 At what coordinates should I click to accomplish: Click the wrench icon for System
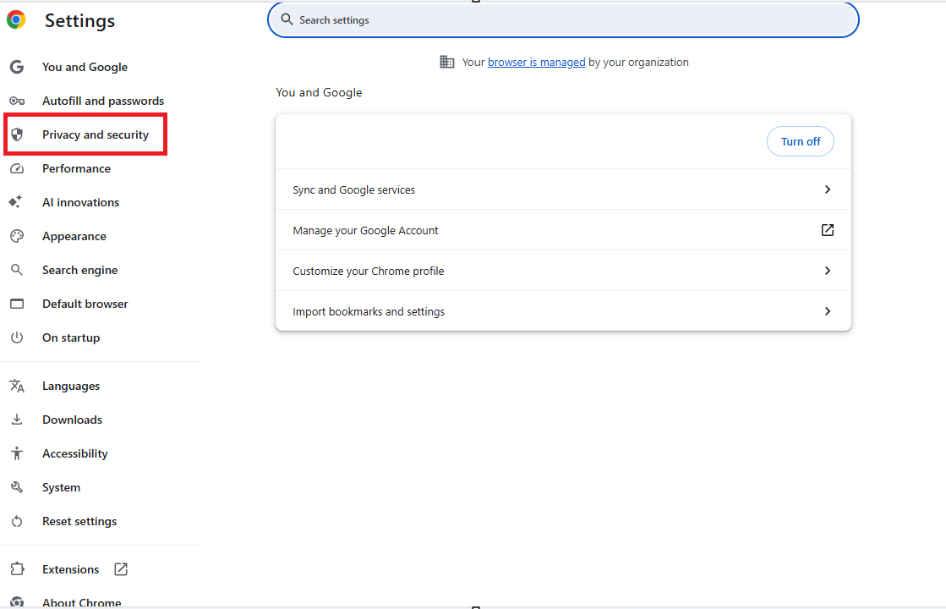(x=17, y=487)
